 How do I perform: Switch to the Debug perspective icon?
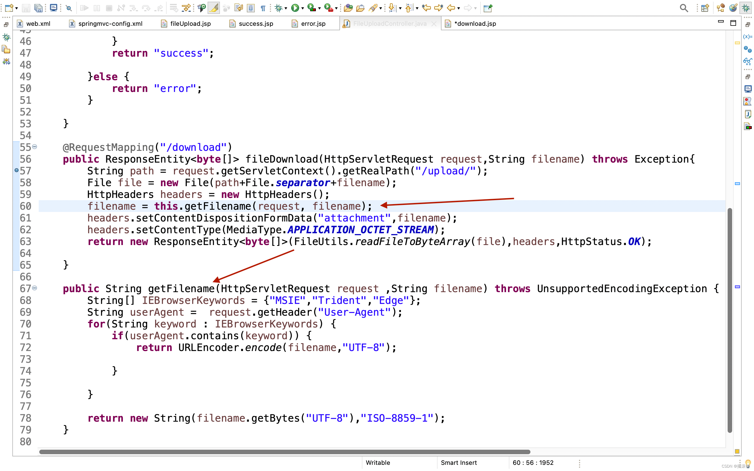[746, 8]
